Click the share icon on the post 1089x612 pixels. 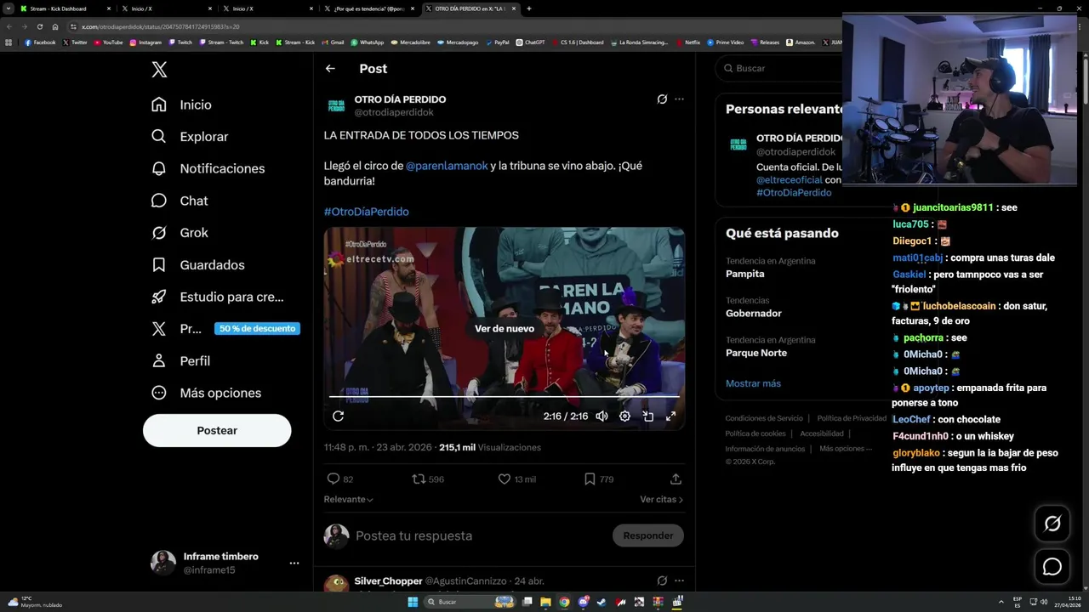click(676, 479)
